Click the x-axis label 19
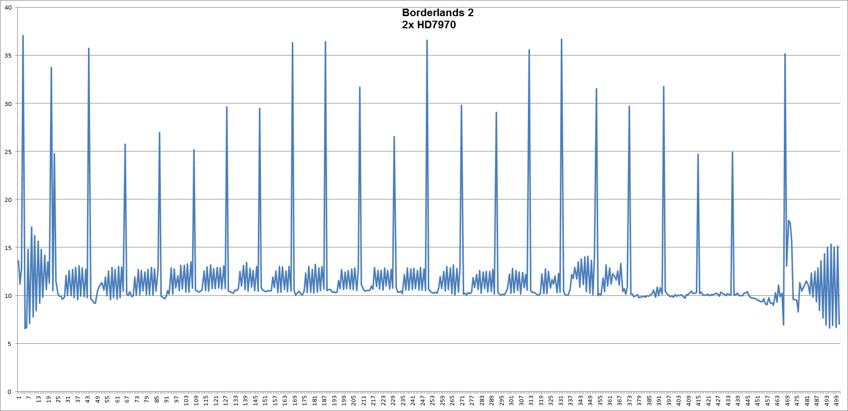Image resolution: width=848 pixels, height=411 pixels. (x=49, y=399)
